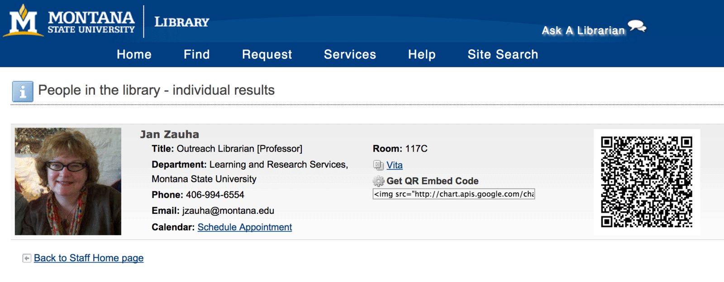The height and width of the screenshot is (282, 724).
Task: Open the Home menu item
Action: click(134, 55)
